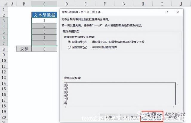The image size is (191, 123).
Task: Select column G header
Action: [x=124, y=4]
